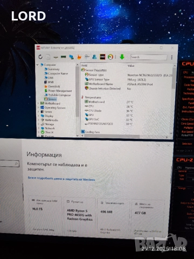The height and width of the screenshot is (259, 194).
Task: Click the ASRock A520M Pro4 value
Action: click(x=140, y=84)
